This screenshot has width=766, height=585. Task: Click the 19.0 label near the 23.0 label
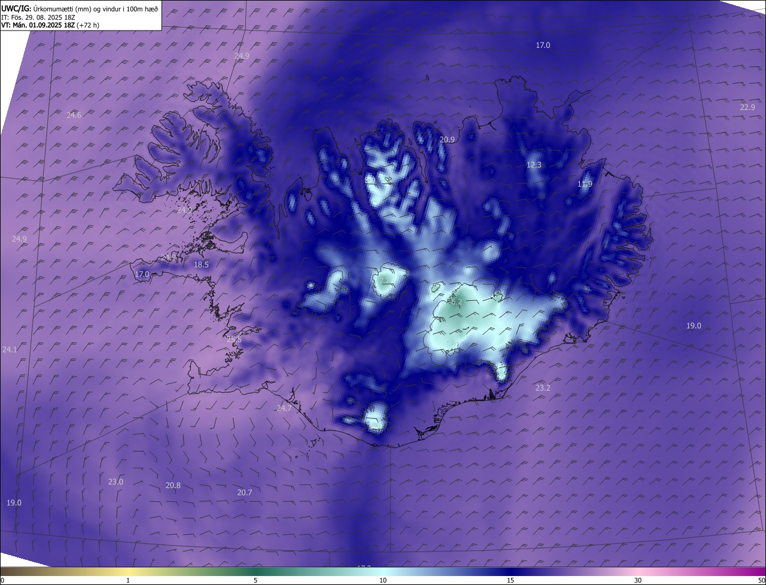pos(14,502)
